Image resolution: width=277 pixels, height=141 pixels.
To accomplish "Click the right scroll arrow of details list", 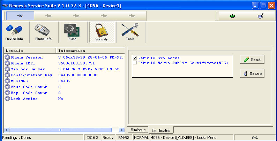I will click(121, 130).
